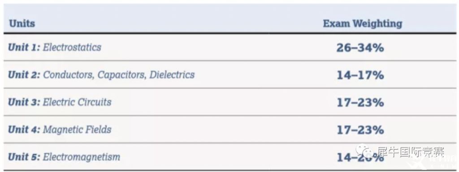Select the Magnetic Fields topic text
This screenshot has height=172, width=459.
point(77,130)
